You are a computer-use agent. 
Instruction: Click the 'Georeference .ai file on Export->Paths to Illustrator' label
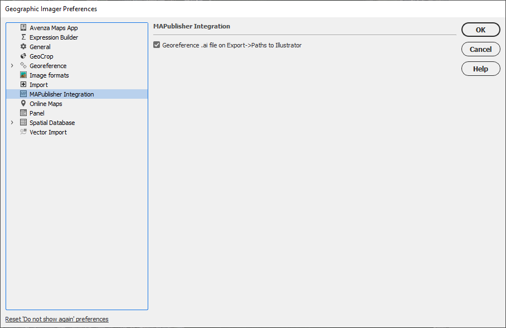click(x=232, y=45)
